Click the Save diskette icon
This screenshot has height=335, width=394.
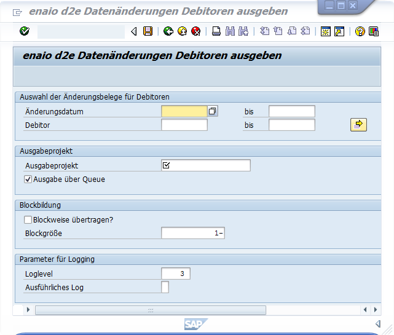click(148, 31)
